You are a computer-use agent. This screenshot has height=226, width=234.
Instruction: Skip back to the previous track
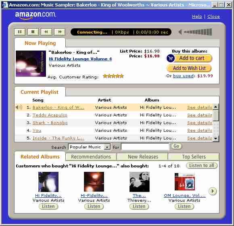click(x=46, y=32)
